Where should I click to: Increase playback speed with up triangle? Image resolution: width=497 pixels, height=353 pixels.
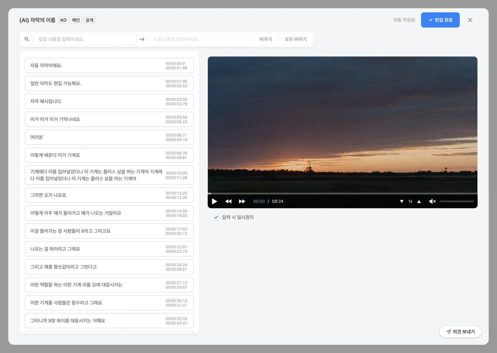pos(419,201)
